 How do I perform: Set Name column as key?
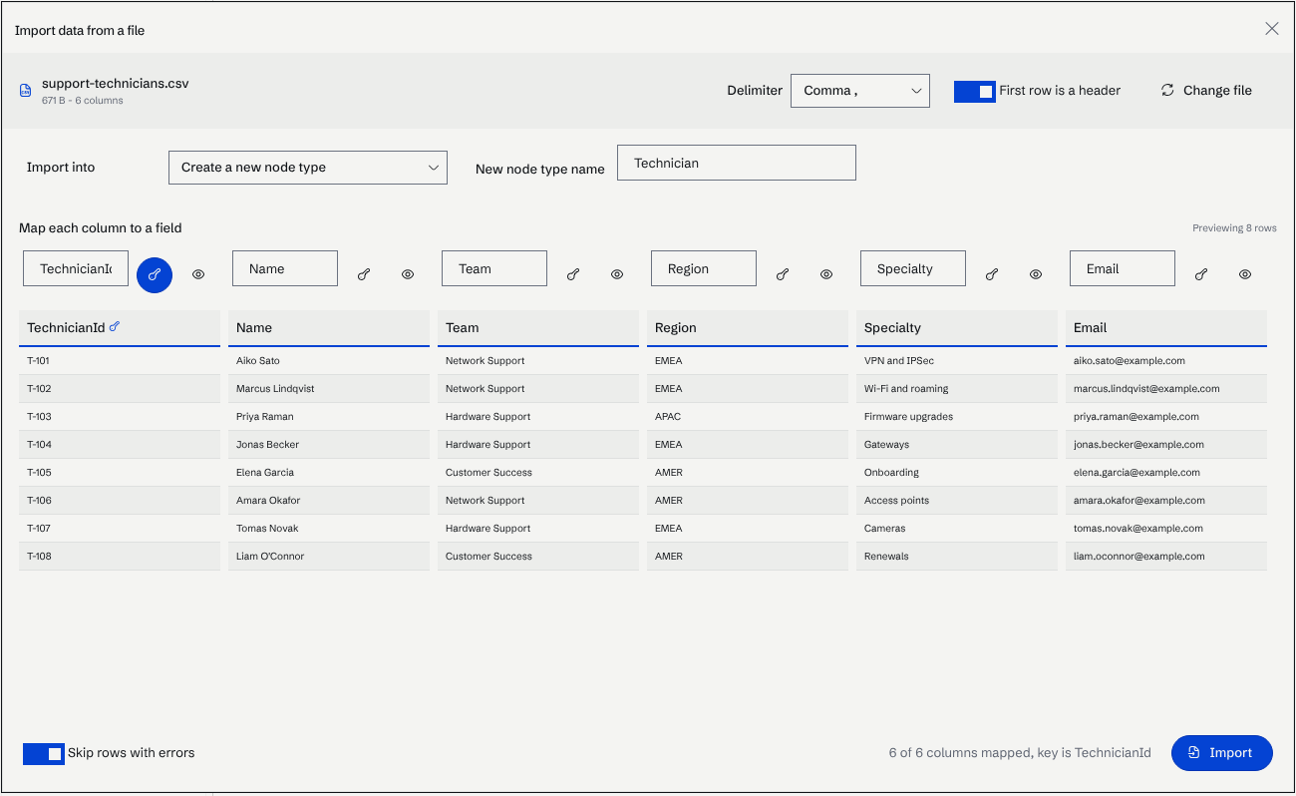coord(364,274)
